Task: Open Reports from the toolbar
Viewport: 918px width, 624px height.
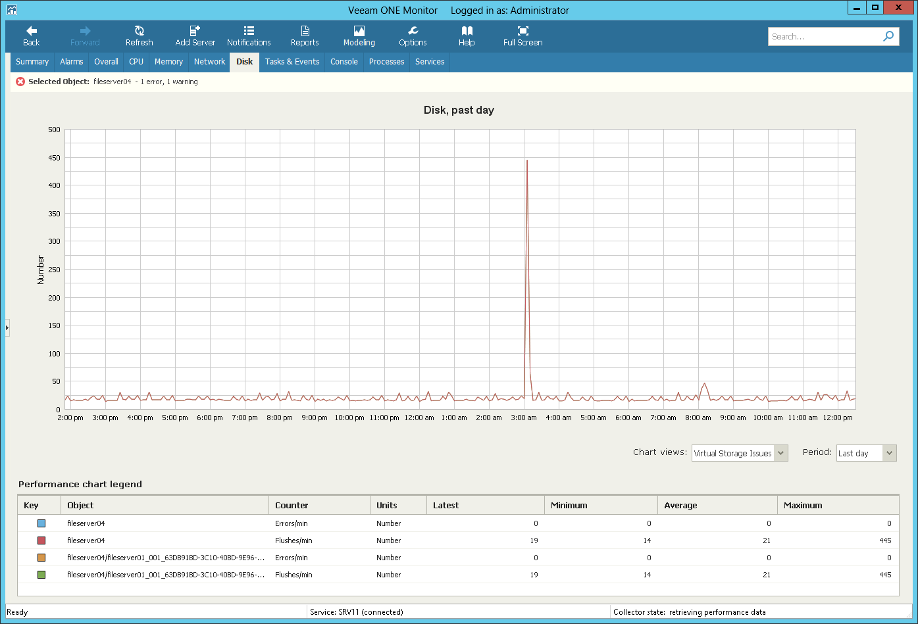Action: coord(305,36)
